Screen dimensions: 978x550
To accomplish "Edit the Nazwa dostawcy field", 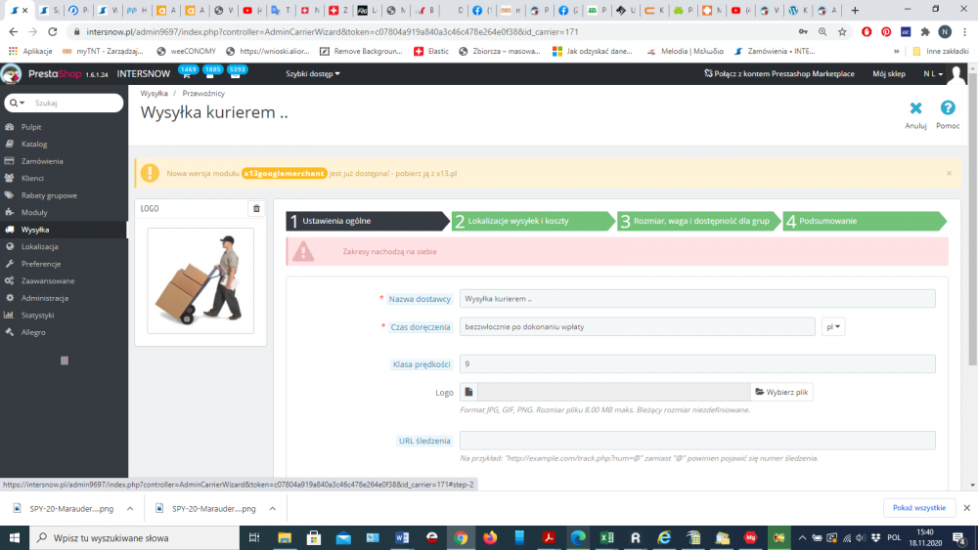I will (x=697, y=299).
